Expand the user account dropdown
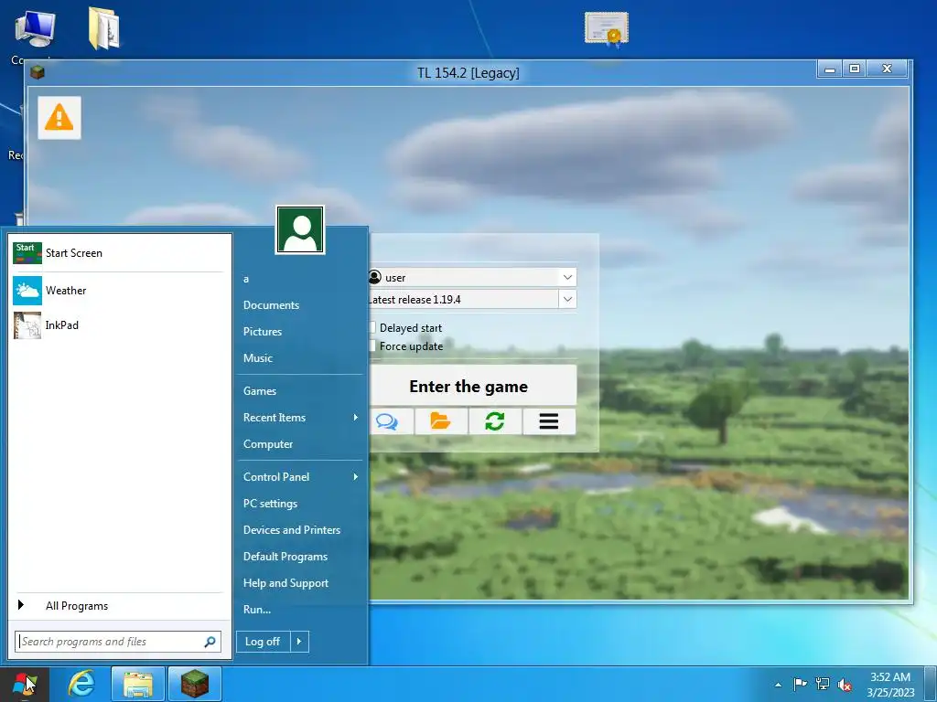This screenshot has height=702, width=937. pos(567,277)
